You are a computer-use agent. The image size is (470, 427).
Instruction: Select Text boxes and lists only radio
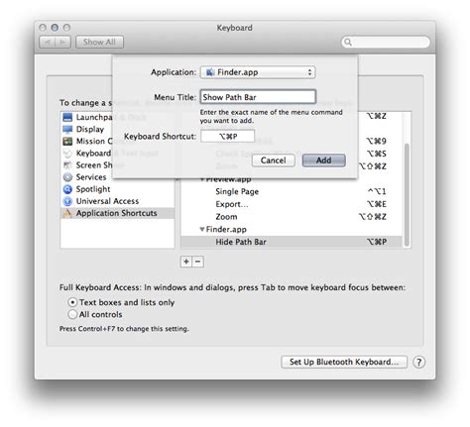pos(72,302)
